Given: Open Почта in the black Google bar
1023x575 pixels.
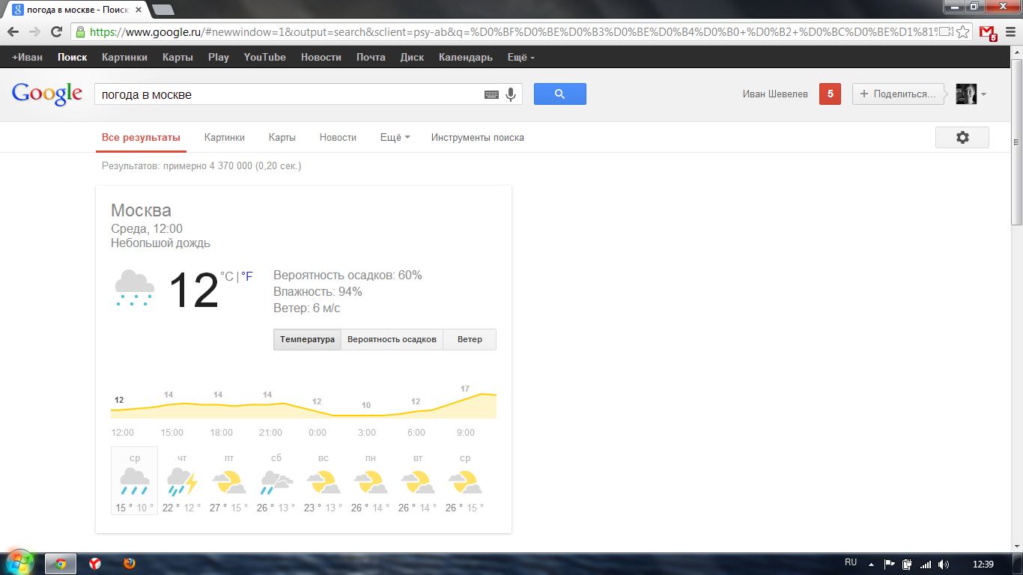Looking at the screenshot, I should coord(371,58).
